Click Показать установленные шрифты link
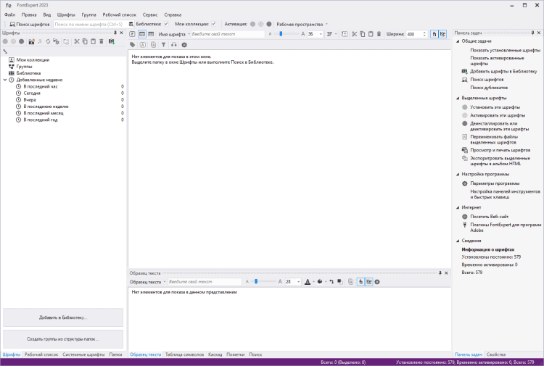Image resolution: width=544 pixels, height=366 pixels. 505,50
